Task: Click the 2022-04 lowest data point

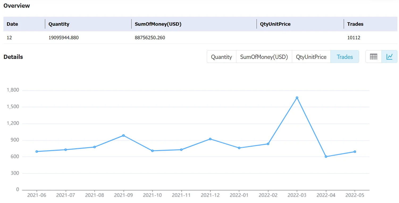Action: pyautogui.click(x=326, y=157)
